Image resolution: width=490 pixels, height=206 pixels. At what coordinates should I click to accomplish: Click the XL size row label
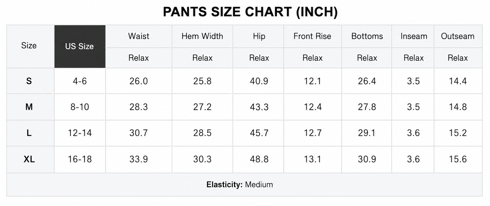coord(29,159)
